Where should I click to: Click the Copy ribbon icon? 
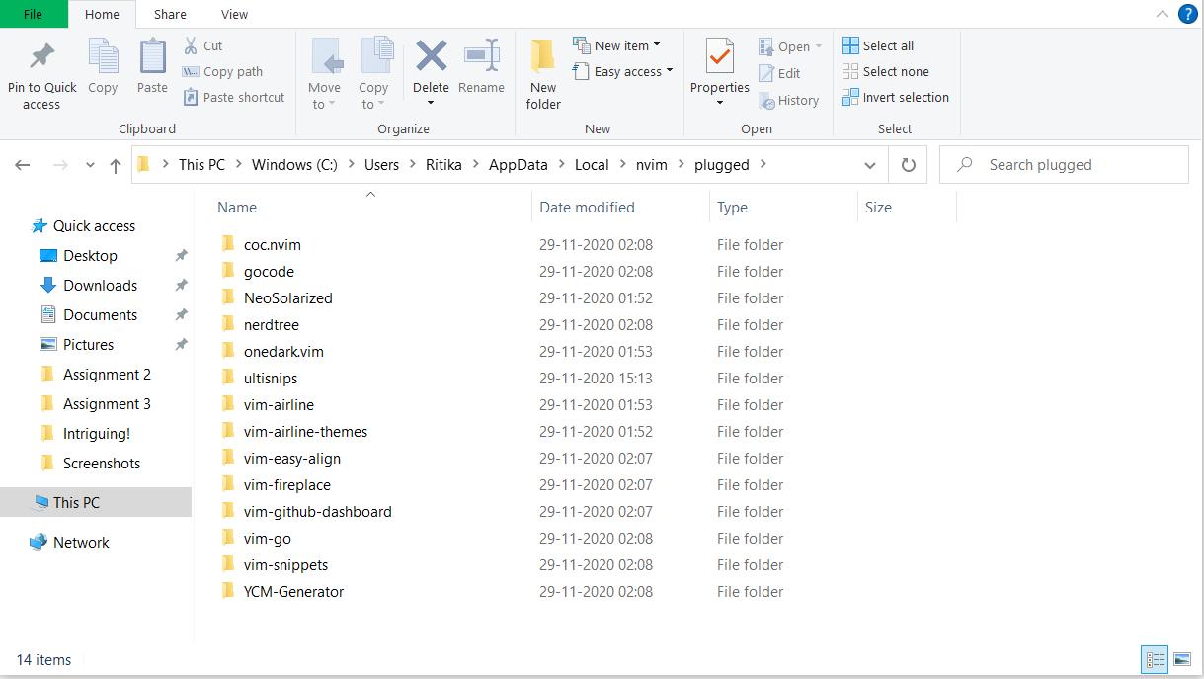point(103,56)
